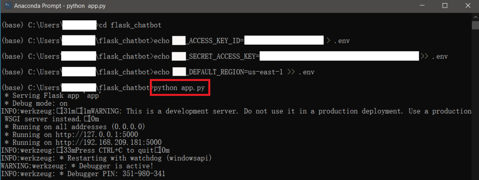Click the 'python app.py' command text

180,88
